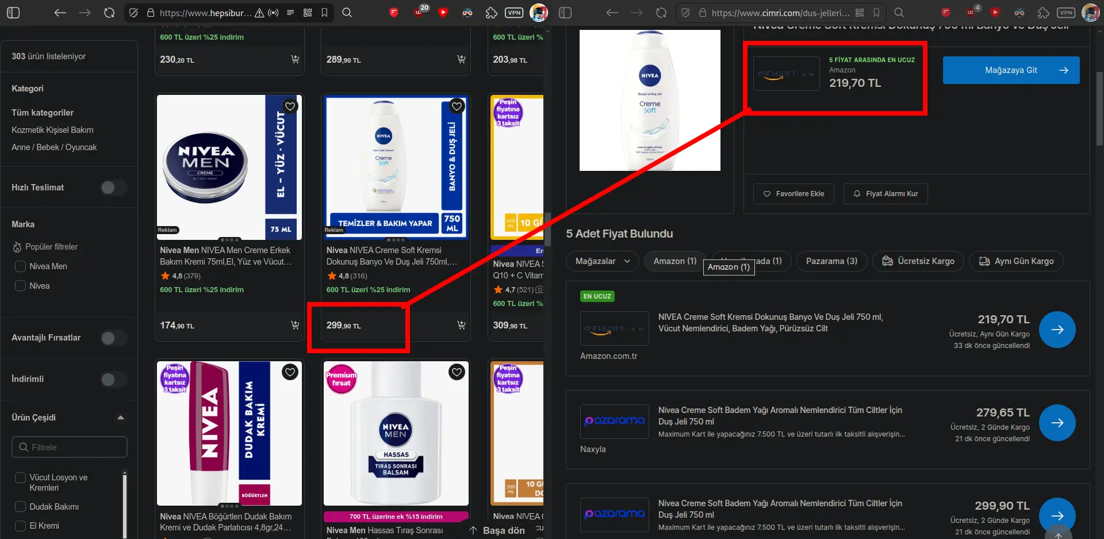Apply the Aynı Gün Kargo filter chip

coord(1016,261)
